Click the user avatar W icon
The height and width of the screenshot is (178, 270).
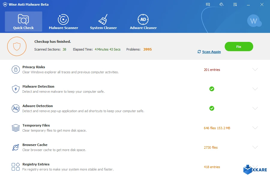click(254, 21)
